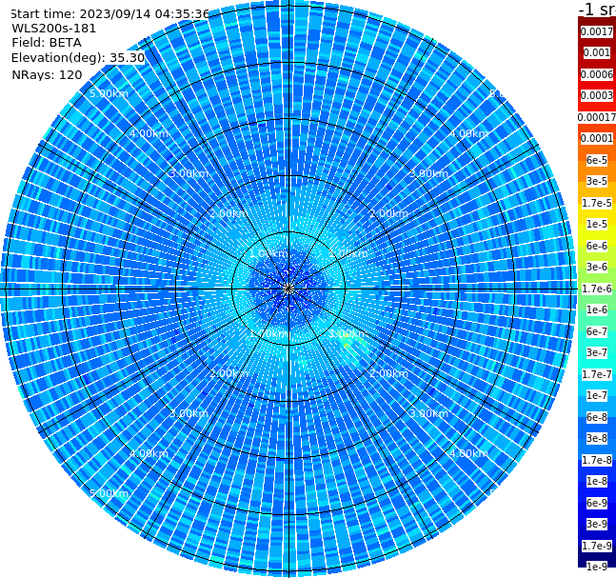Select the 4.00km ring label in upper-right quadrant

click(469, 133)
